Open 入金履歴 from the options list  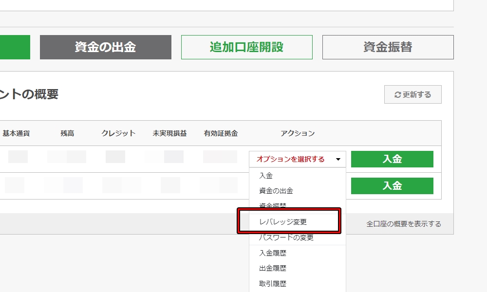point(272,253)
